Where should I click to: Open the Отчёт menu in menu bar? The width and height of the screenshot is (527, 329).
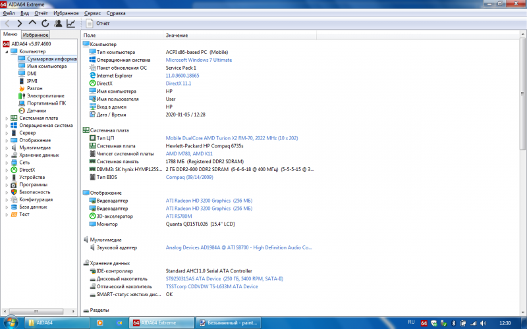(x=41, y=13)
